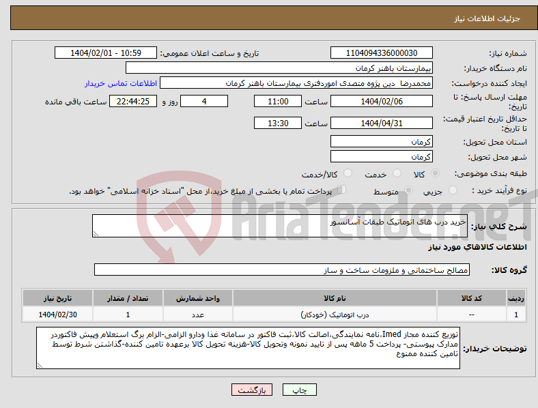Click the need date cell 1404/02/30
This screenshot has width=538, height=408.
[x=57, y=315]
